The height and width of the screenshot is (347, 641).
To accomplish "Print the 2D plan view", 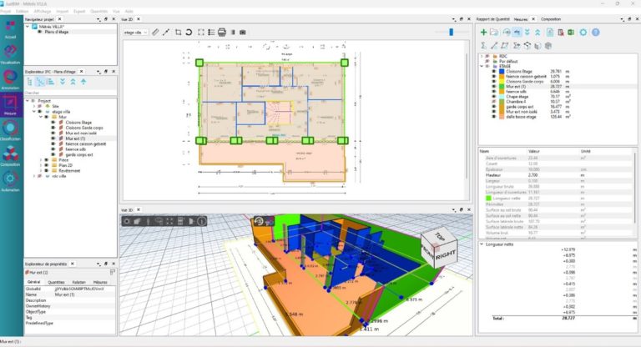I will click(222, 33).
